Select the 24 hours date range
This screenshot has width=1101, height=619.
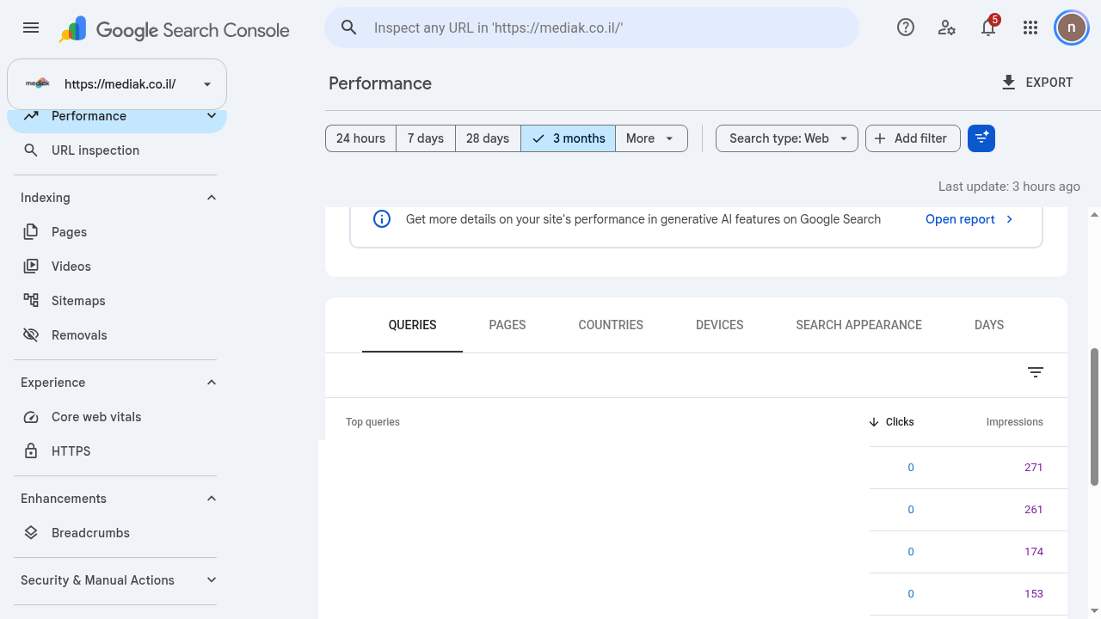360,138
